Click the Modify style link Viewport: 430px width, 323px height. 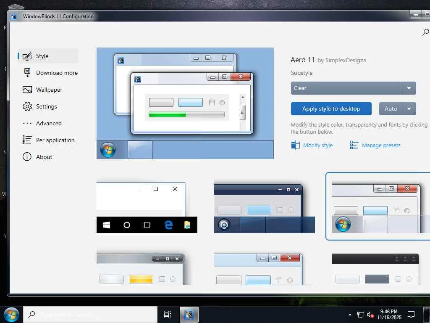click(x=318, y=145)
